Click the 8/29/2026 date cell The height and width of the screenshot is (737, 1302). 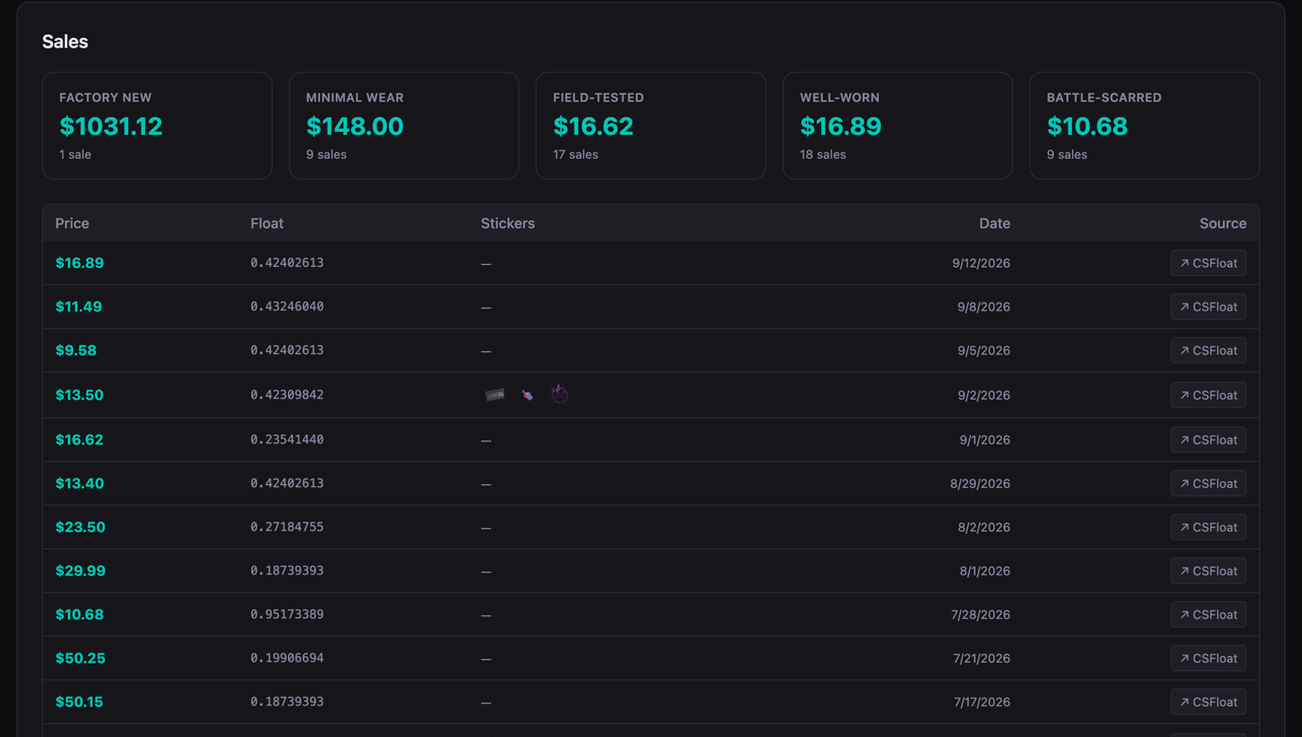[981, 483]
